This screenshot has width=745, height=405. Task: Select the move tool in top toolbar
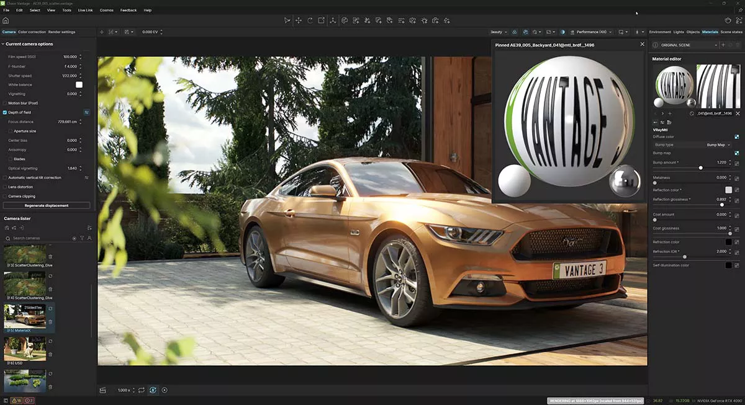tap(299, 20)
